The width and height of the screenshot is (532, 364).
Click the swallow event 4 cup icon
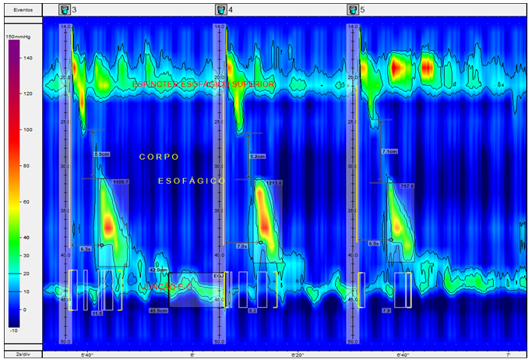tap(221, 10)
